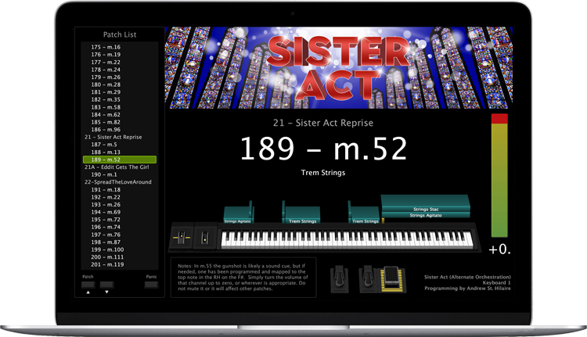Select set 21 - Sister Act Reprise in list
Screen dimensions: 587x337
[113, 137]
